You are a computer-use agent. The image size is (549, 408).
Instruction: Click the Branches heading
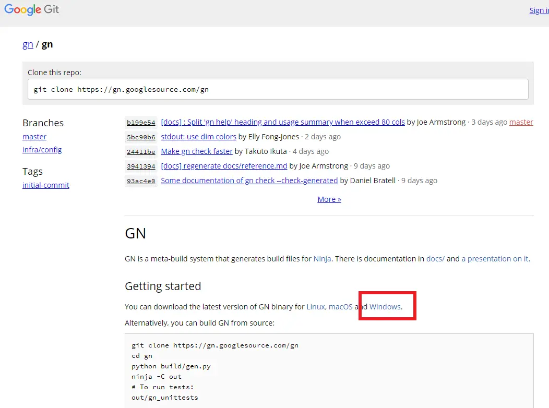pyautogui.click(x=43, y=123)
